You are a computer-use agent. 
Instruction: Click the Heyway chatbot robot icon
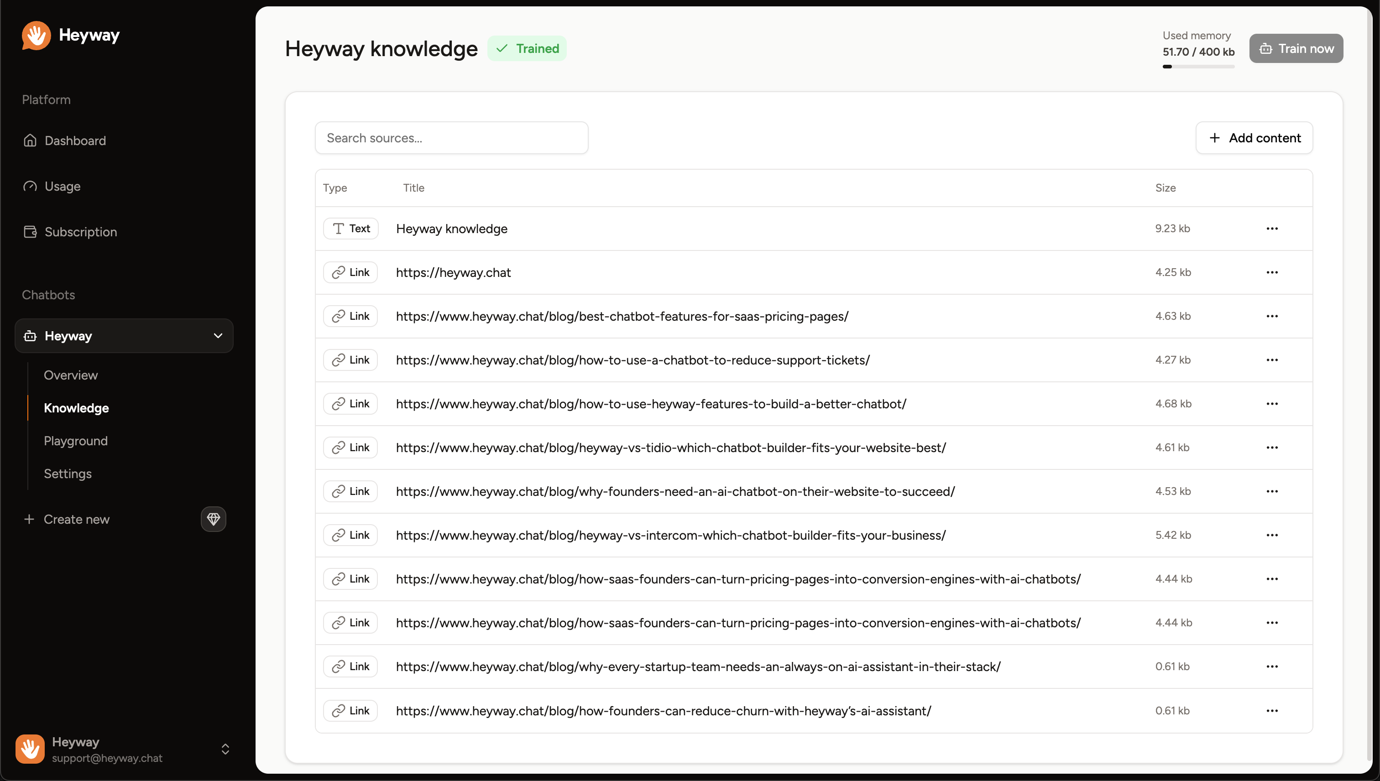tap(30, 336)
